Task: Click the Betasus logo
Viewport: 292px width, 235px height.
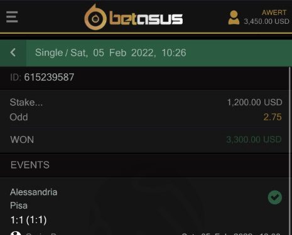Action: pyautogui.click(x=134, y=18)
